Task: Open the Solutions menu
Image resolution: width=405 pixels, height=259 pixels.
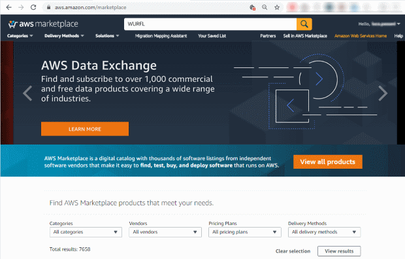Action: tap(107, 36)
